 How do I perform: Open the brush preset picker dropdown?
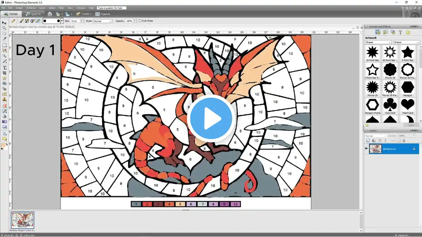point(62,21)
